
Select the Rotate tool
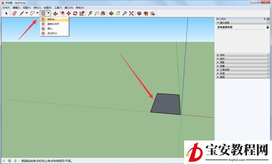point(75,13)
